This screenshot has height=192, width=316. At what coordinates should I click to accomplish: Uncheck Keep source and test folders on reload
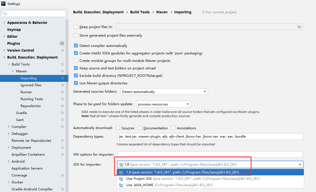[x=76, y=68]
